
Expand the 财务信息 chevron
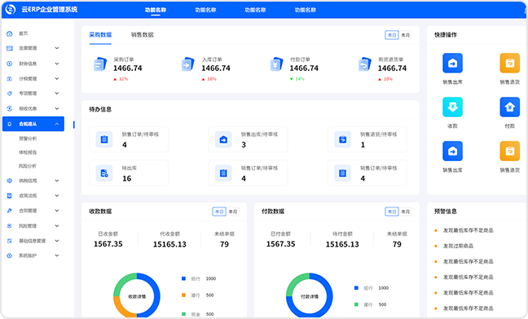coord(57,63)
